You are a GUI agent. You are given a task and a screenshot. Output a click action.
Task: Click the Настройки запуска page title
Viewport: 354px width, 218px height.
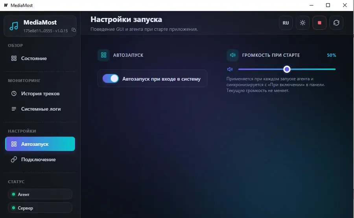coord(126,19)
